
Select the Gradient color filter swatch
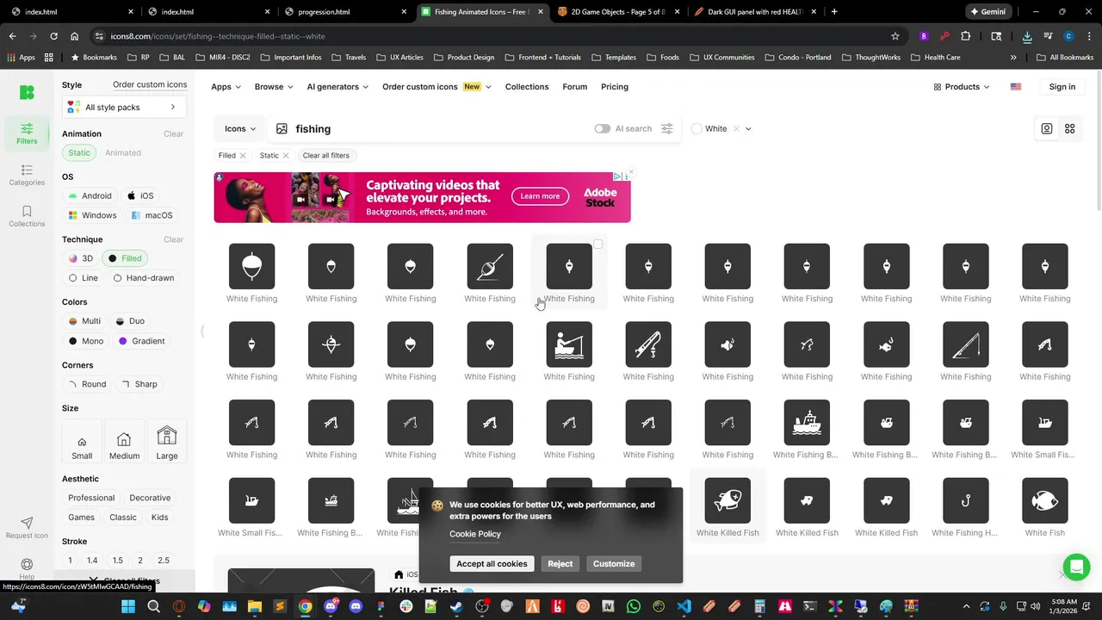click(141, 341)
